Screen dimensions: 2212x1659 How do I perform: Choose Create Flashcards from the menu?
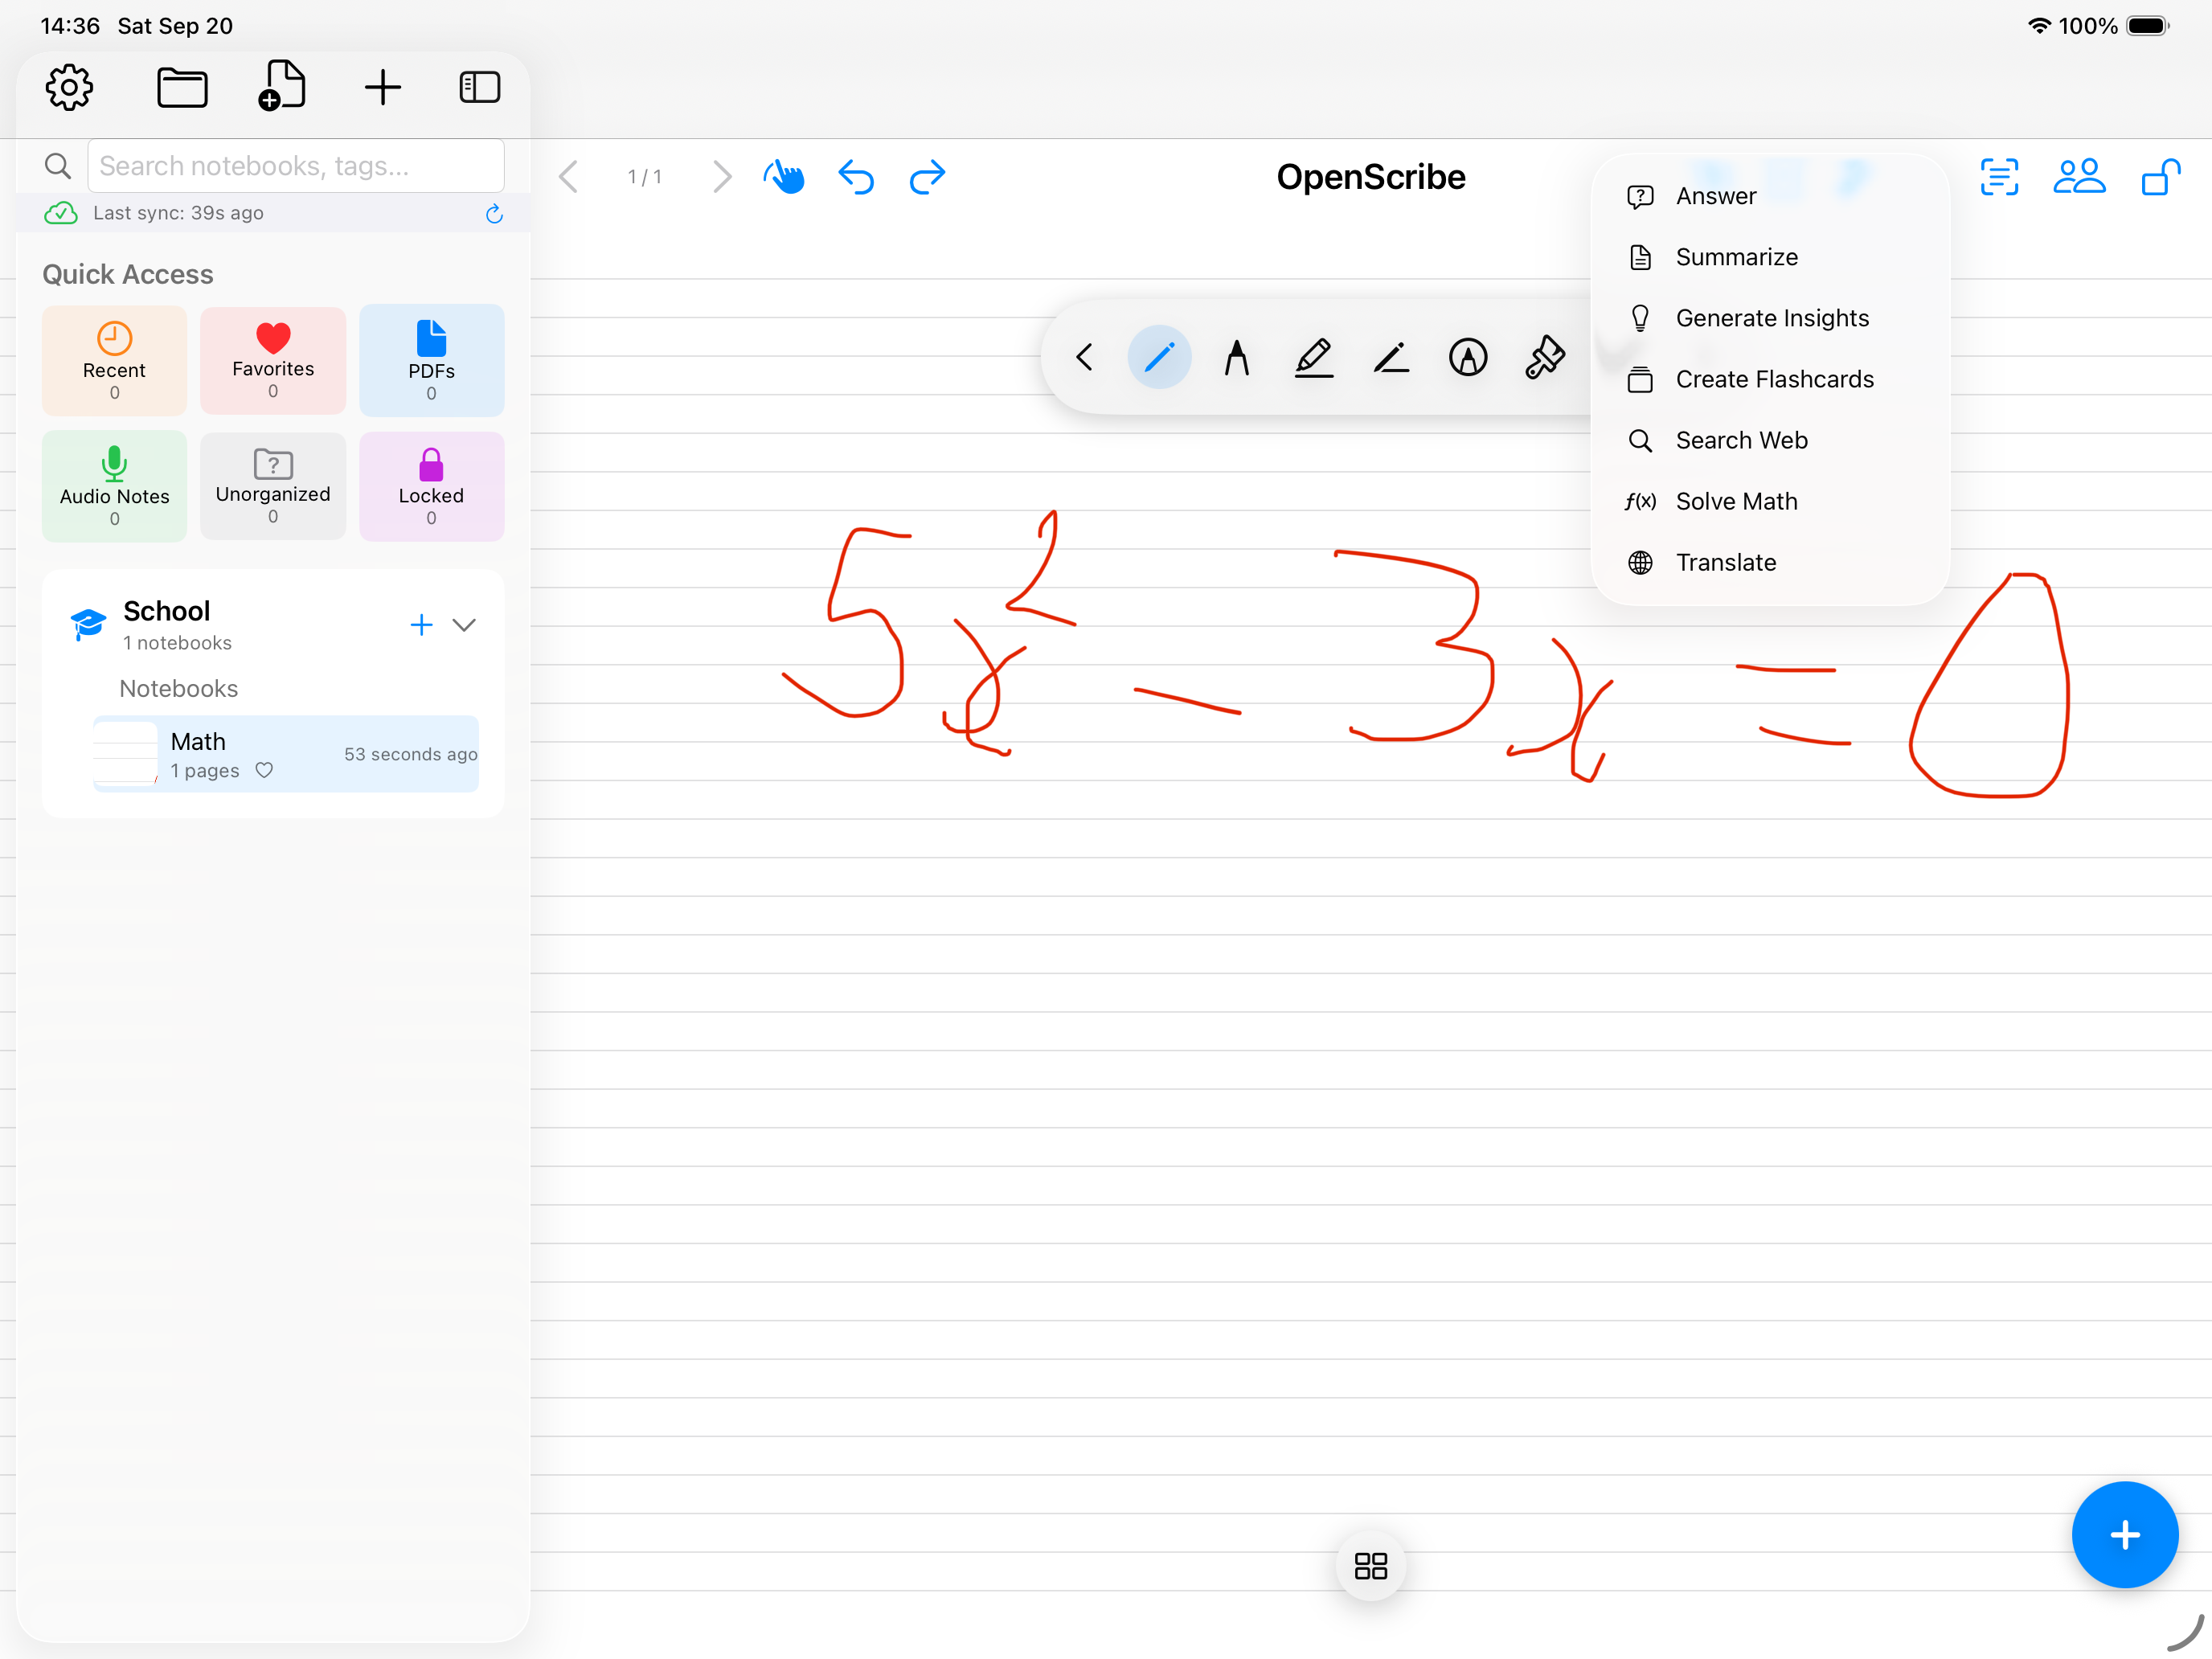coord(1775,379)
